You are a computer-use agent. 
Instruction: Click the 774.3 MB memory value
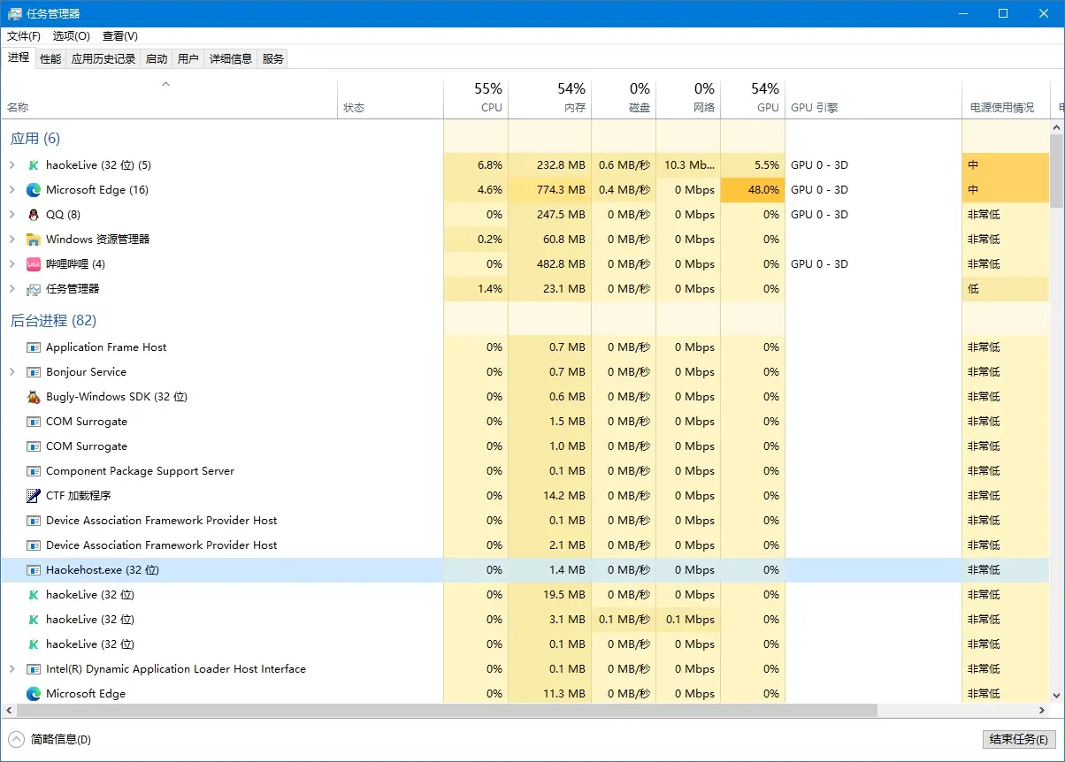pyautogui.click(x=561, y=190)
